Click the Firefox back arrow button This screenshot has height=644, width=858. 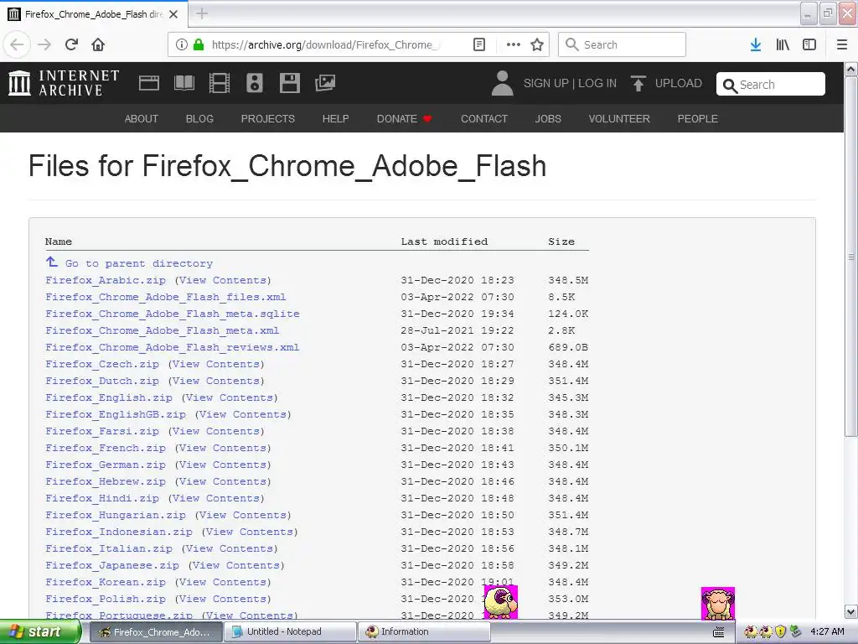click(x=17, y=44)
